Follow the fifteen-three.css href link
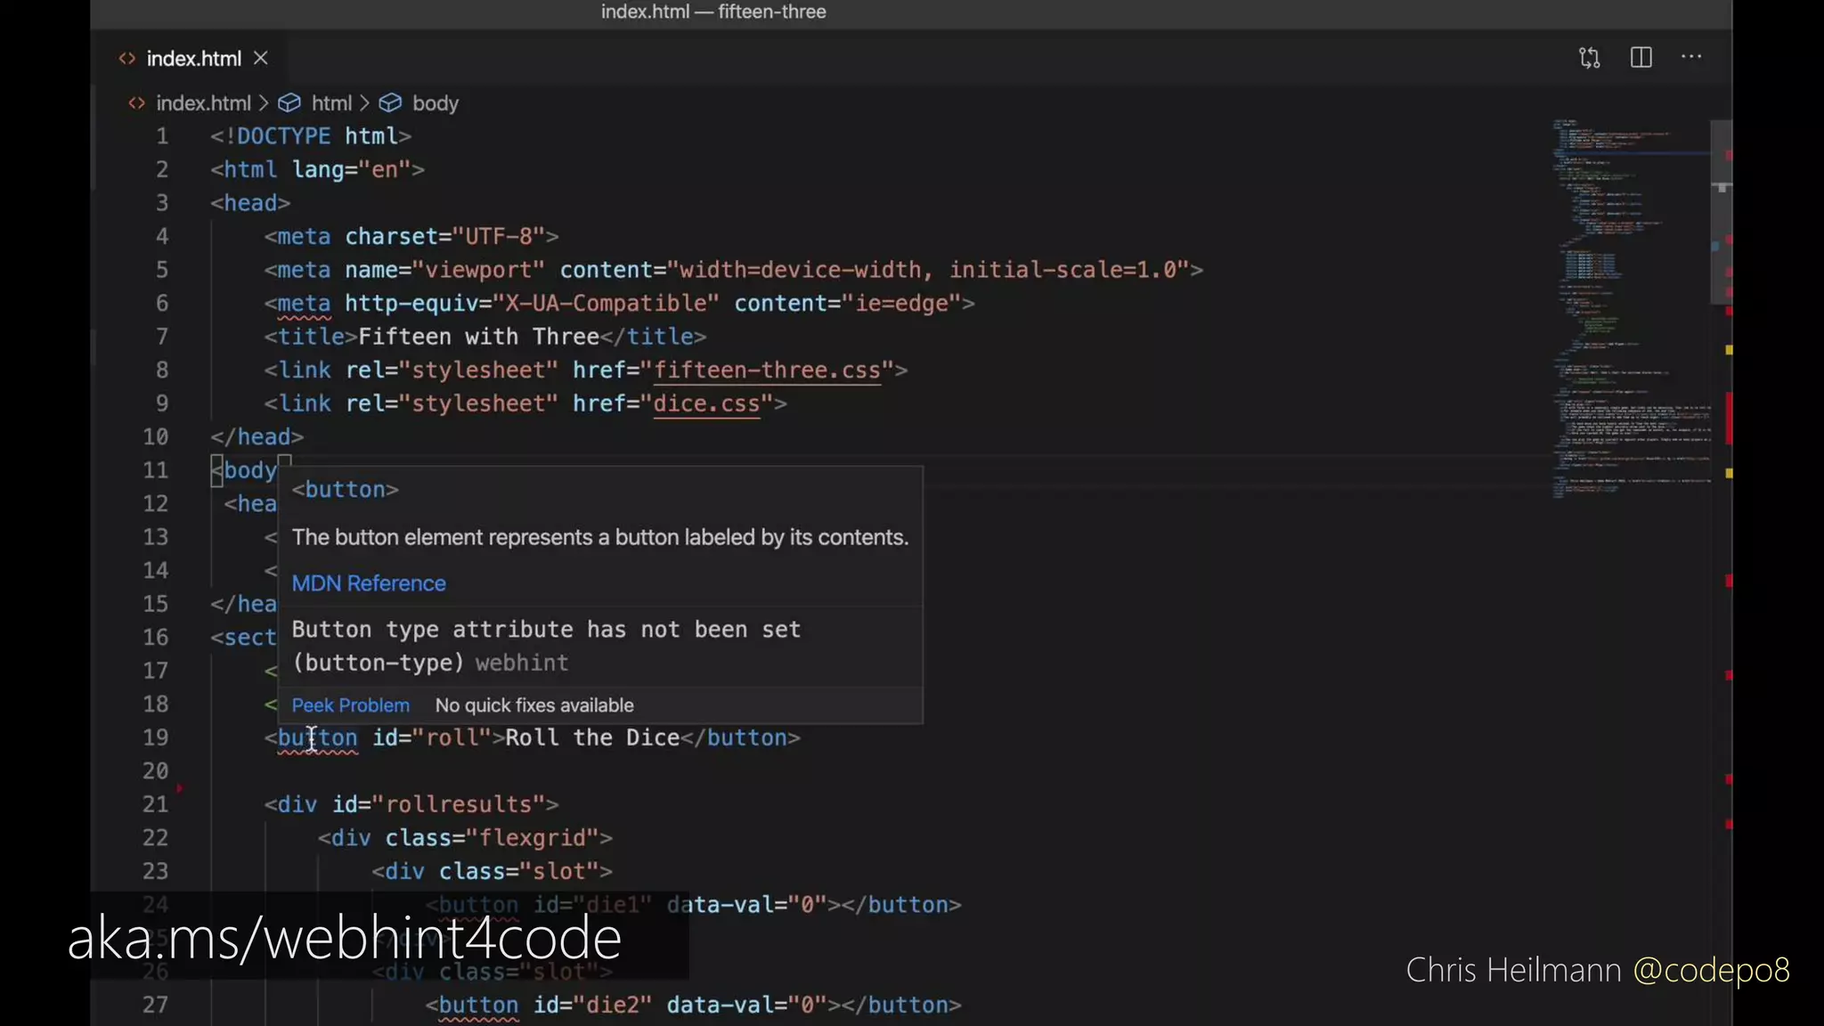The width and height of the screenshot is (1824, 1026). tap(767, 370)
